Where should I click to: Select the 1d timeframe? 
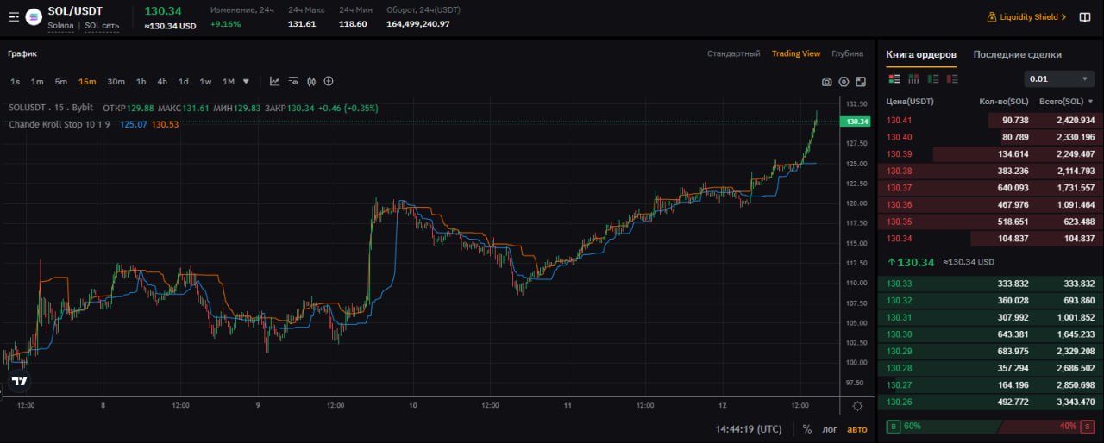point(184,82)
